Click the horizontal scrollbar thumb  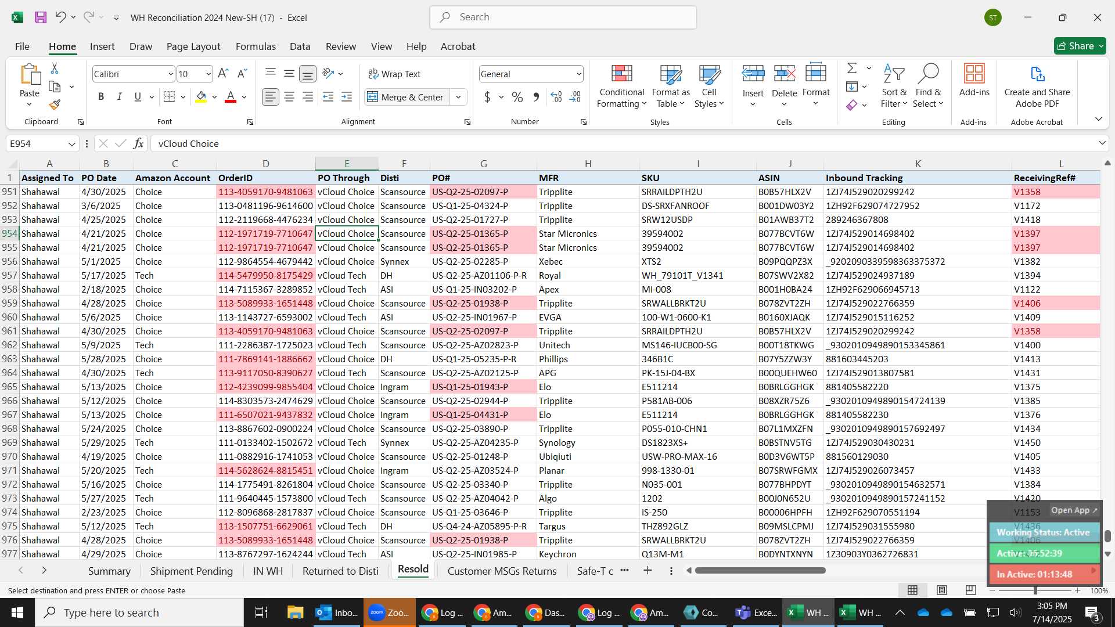[760, 571]
